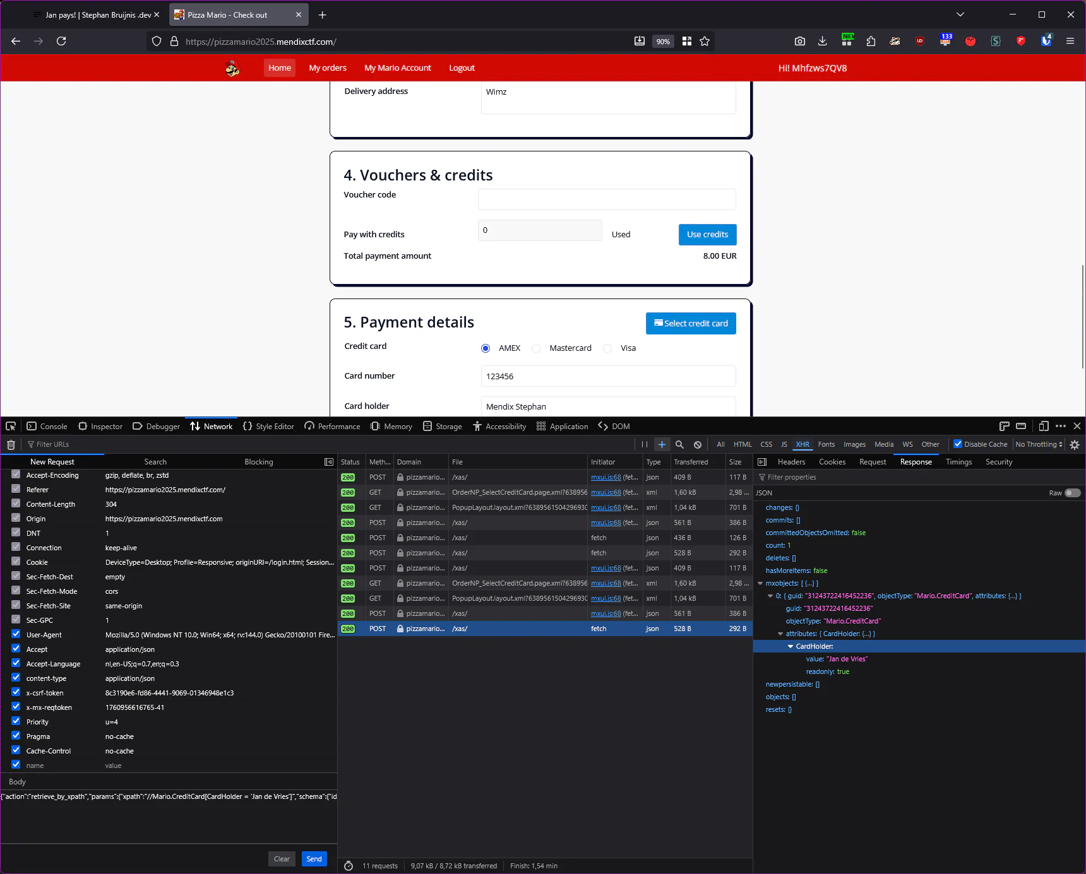Open Network Monitor settings via the gear icon
This screenshot has width=1086, height=874.
(x=1075, y=444)
